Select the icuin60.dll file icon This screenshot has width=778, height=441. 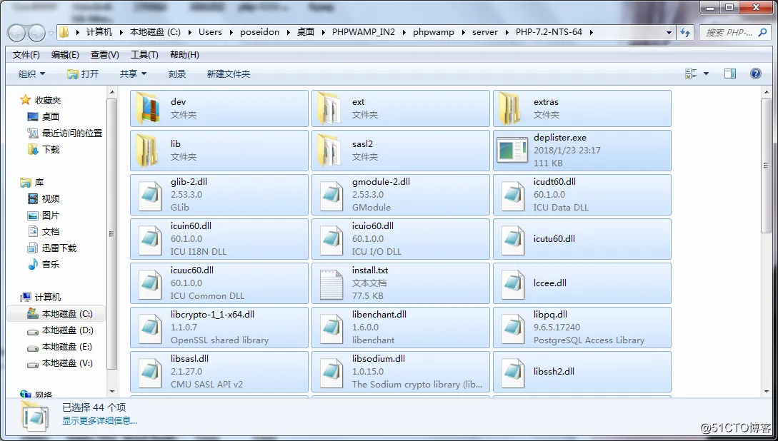tap(150, 239)
